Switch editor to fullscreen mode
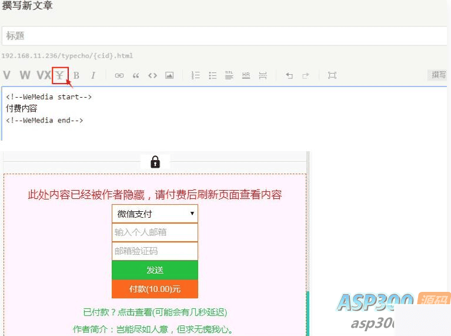The height and width of the screenshot is (336, 451). click(x=332, y=75)
